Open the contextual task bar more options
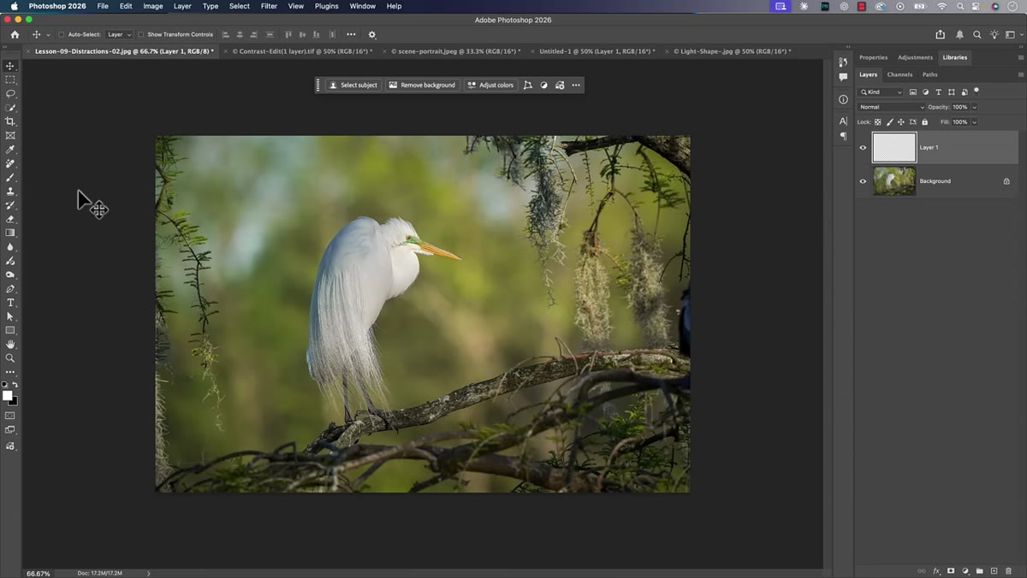The width and height of the screenshot is (1027, 578). tap(576, 86)
